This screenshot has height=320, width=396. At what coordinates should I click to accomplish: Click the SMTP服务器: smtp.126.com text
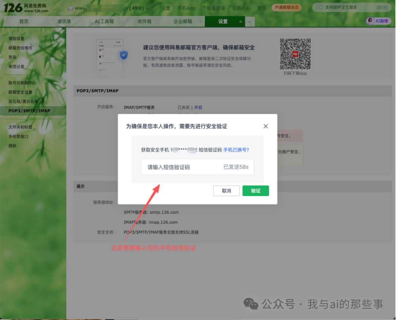[x=151, y=212]
